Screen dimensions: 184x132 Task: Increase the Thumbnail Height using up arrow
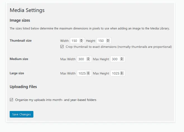(108, 40)
